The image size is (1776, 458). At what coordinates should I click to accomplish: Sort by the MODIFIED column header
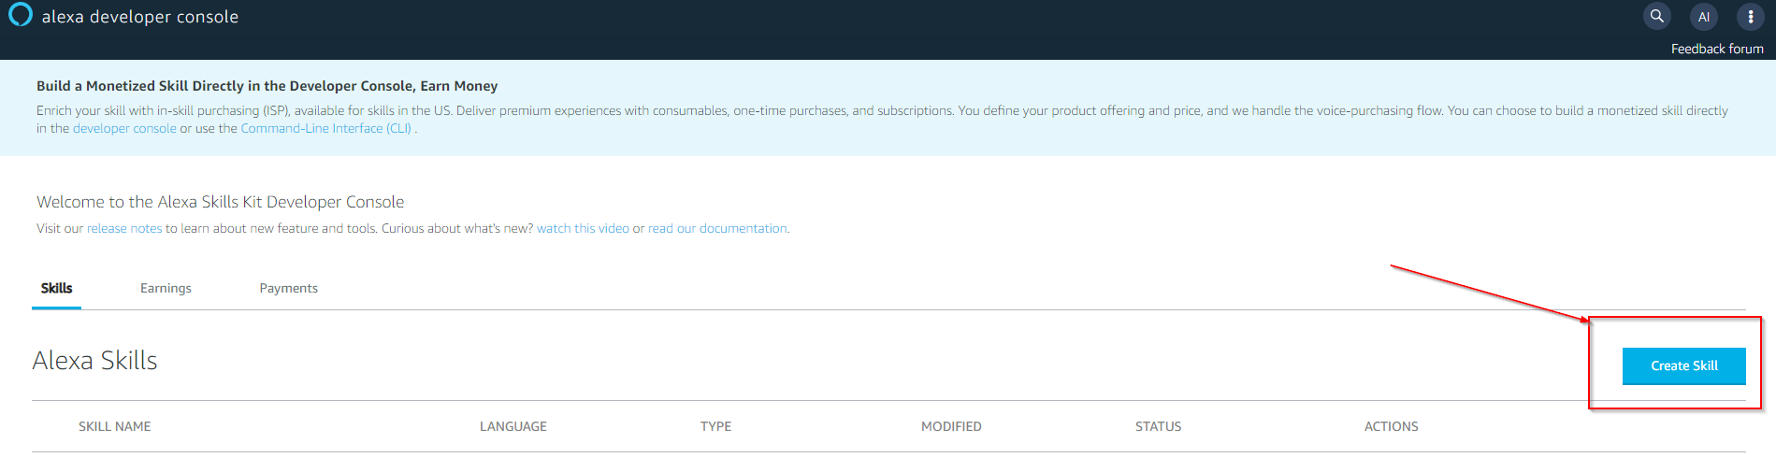(x=951, y=426)
